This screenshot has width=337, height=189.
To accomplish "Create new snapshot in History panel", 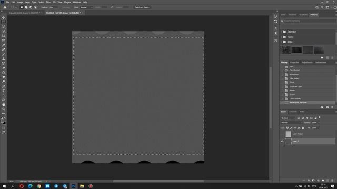I will point(328,107).
